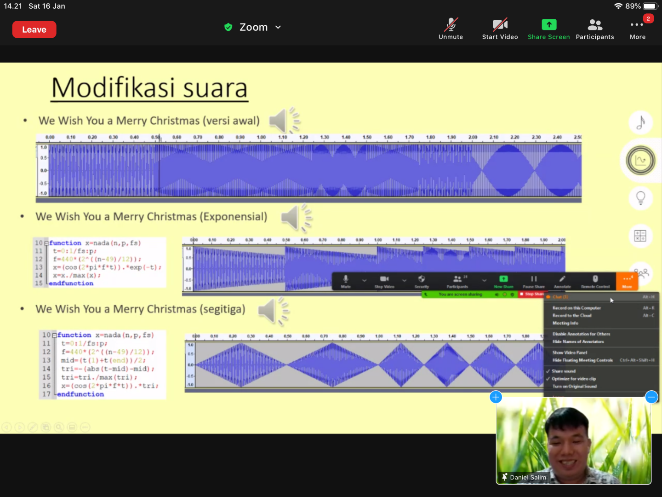Expand the blue plus on video thumbnail
This screenshot has width=662, height=497.
point(496,397)
